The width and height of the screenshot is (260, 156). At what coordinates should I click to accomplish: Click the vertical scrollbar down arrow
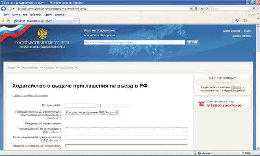coord(258,148)
